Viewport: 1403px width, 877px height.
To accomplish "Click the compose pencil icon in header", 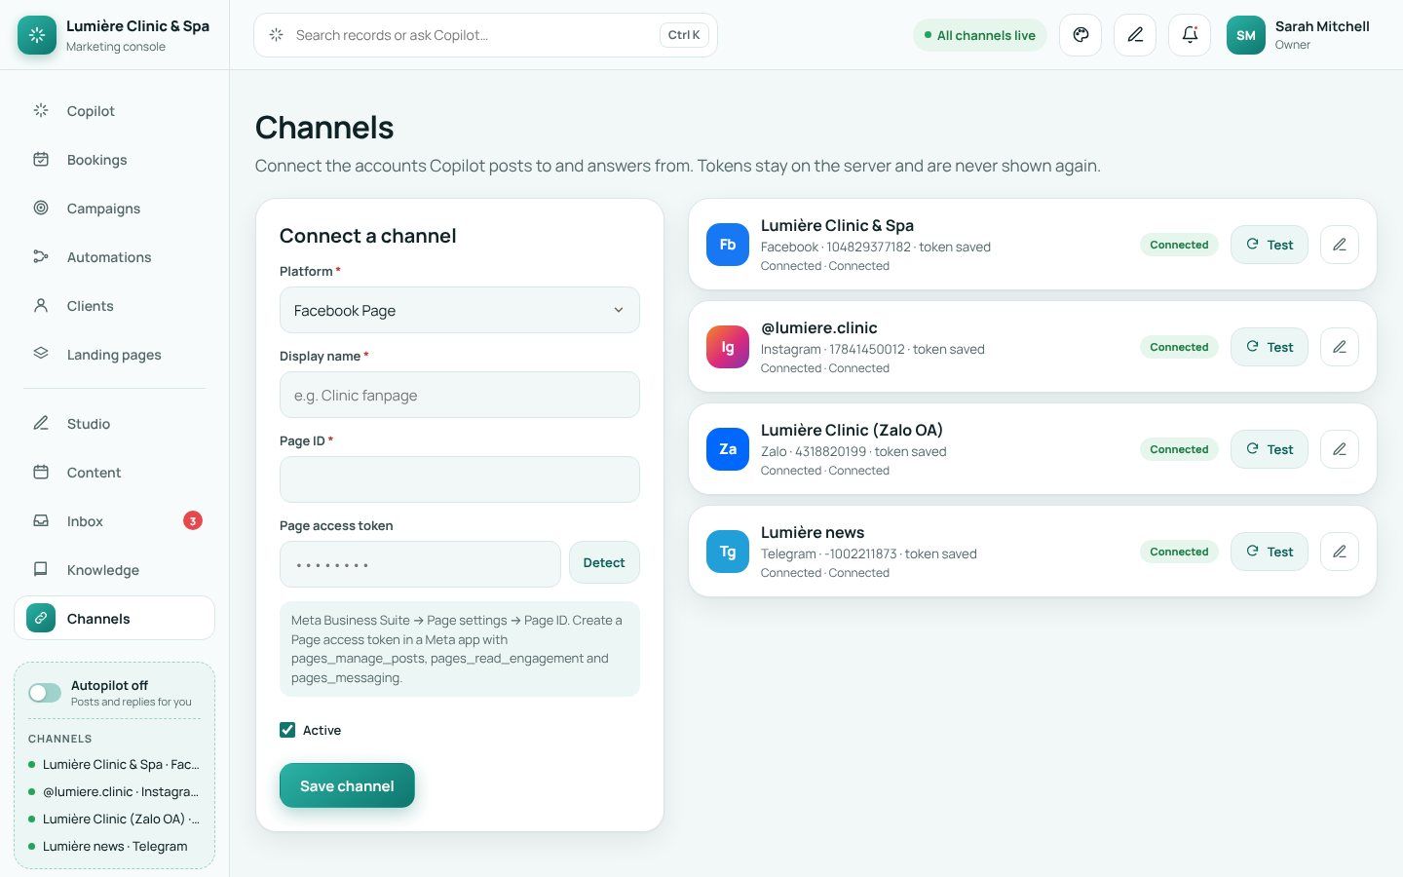I will point(1135,35).
